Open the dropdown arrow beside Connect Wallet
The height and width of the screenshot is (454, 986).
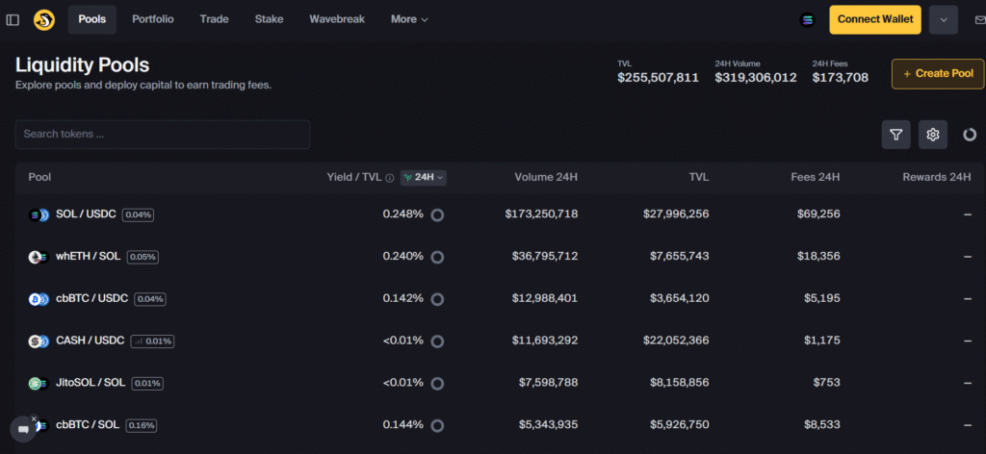[x=943, y=19]
